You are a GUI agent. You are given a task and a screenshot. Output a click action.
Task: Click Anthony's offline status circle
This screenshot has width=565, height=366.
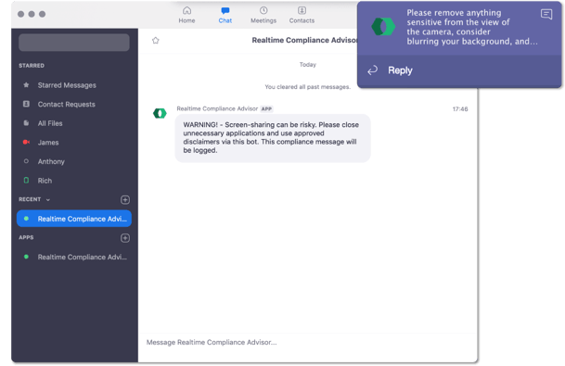[26, 161]
